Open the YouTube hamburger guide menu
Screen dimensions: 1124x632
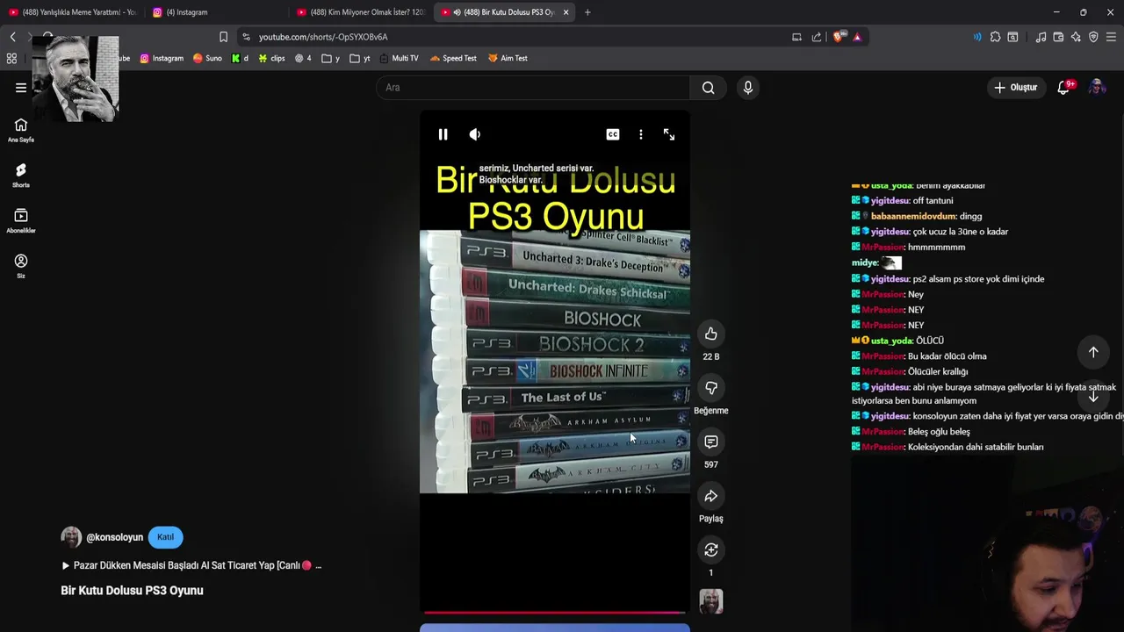point(21,87)
